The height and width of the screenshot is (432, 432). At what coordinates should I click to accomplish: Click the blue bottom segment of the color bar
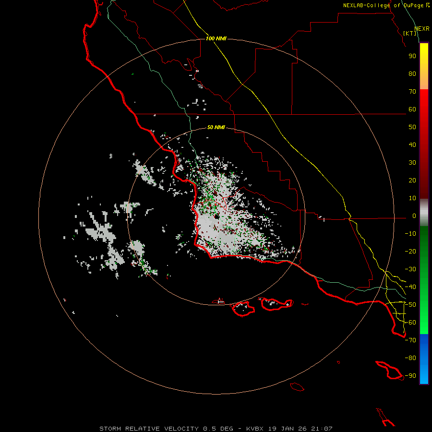424,359
